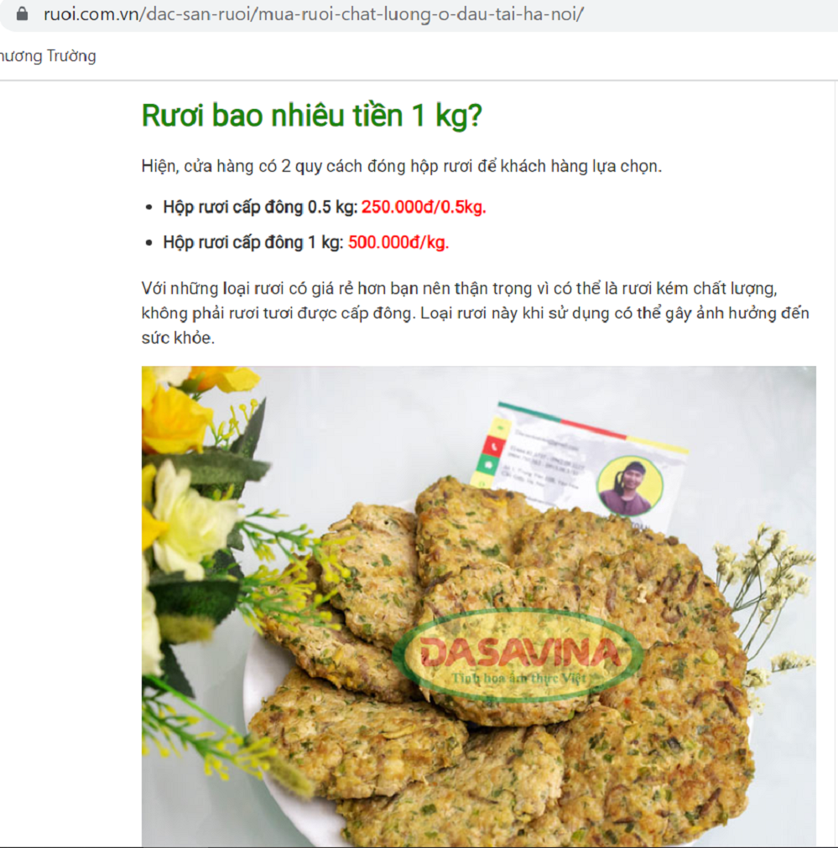Screen dimensions: 838x848
Task: Select the ruoi.com.vn URL address field
Action: click(314, 14)
